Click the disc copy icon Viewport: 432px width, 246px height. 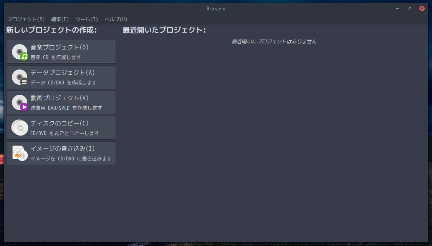20,128
